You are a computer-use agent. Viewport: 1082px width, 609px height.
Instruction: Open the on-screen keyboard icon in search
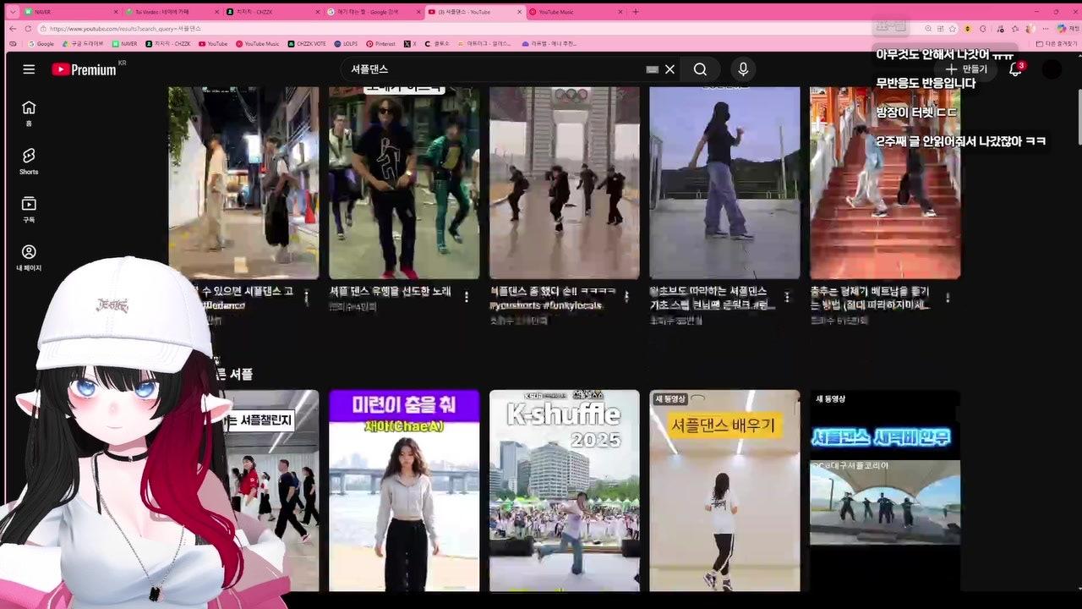tap(652, 69)
